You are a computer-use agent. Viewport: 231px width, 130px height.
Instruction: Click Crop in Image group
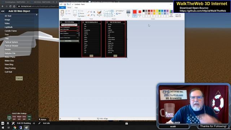coord(81,11)
